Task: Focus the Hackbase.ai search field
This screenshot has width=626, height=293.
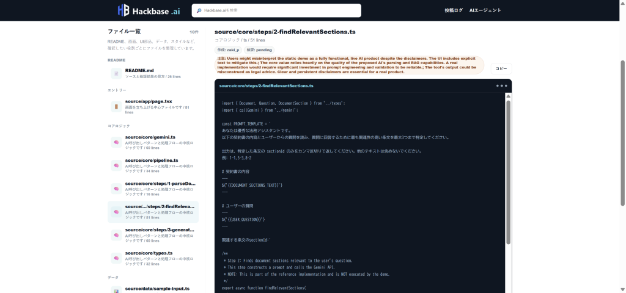Action: tap(276, 10)
